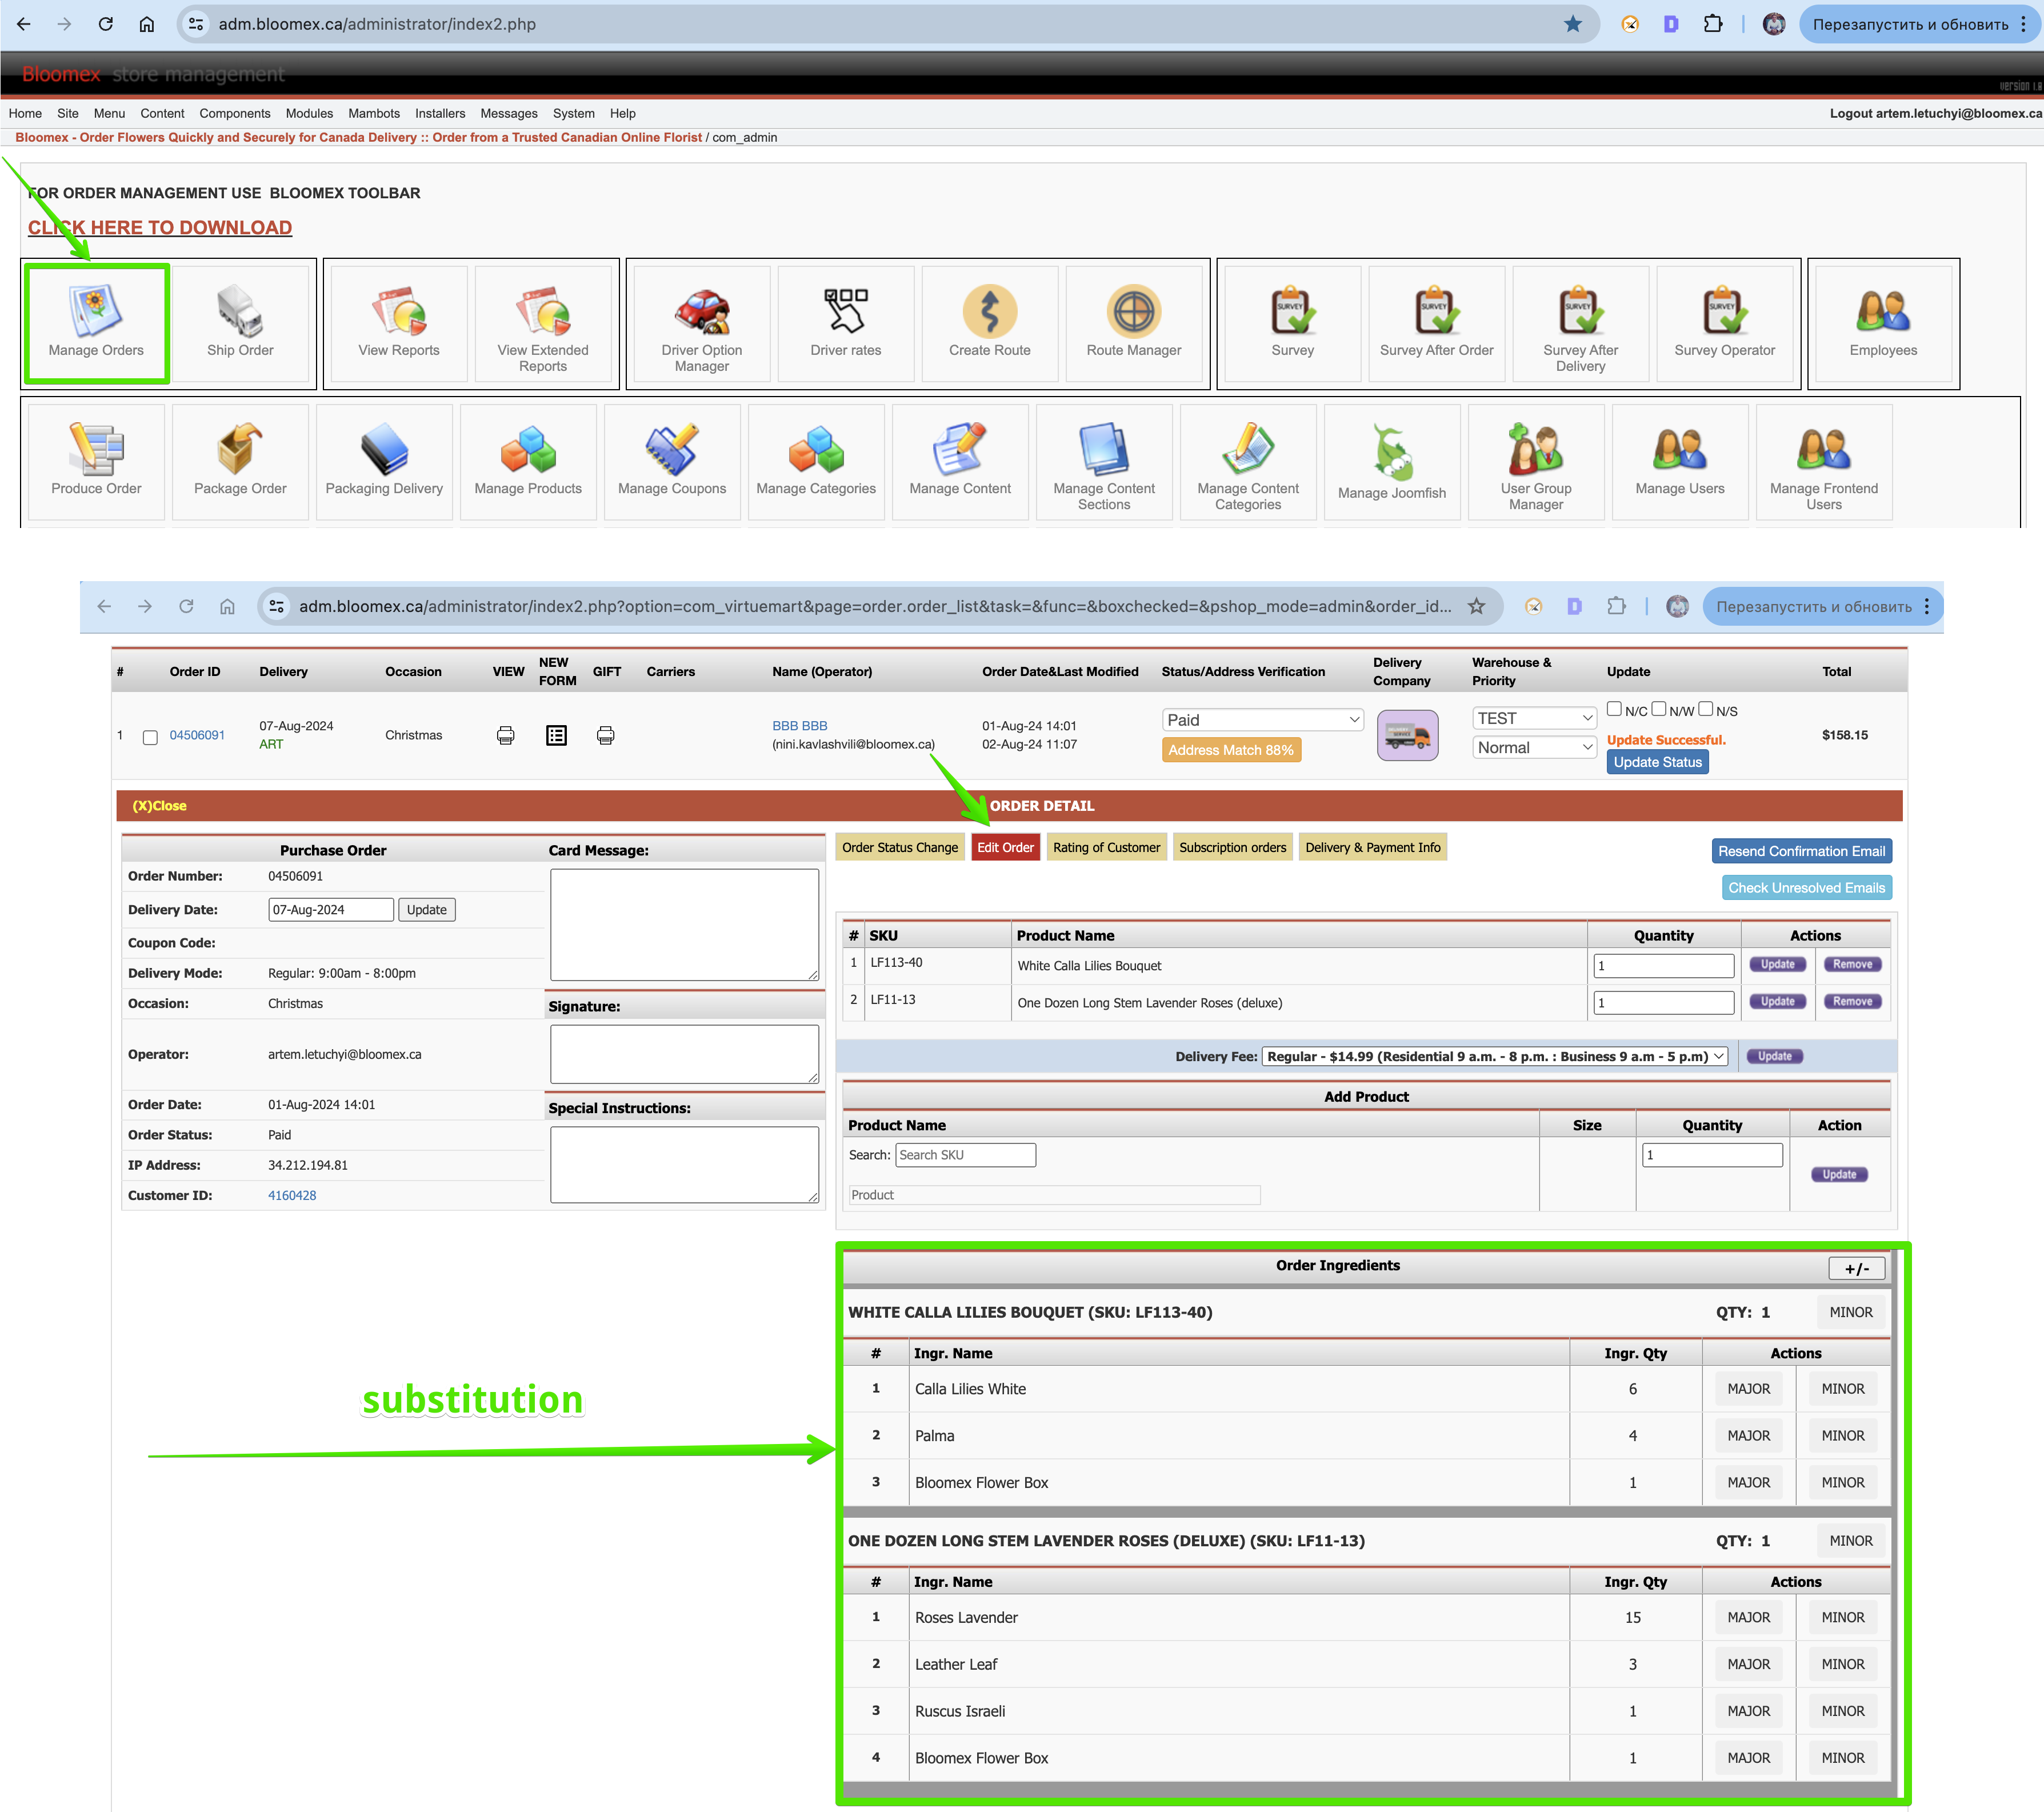This screenshot has width=2044, height=1812.
Task: Click the CLICK HERE TO DOWNLOAD link
Action: click(x=160, y=228)
